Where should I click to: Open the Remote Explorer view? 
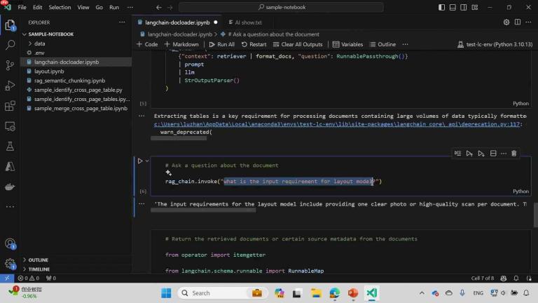tap(10, 126)
